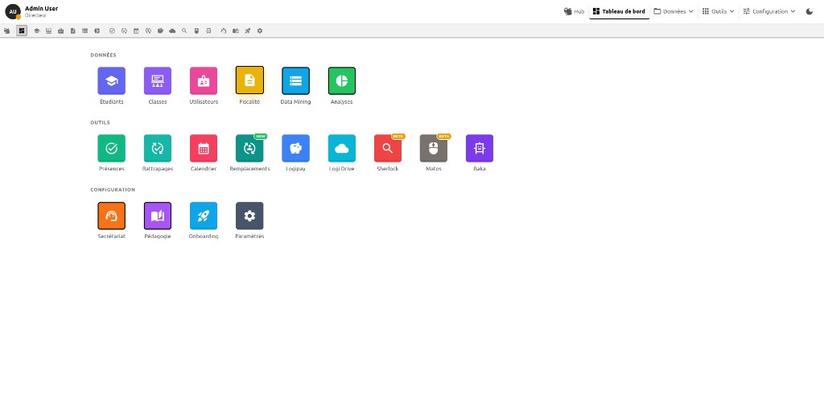This screenshot has height=415, width=824.
Task: Expand the Configuration dropdown menu
Action: point(768,11)
